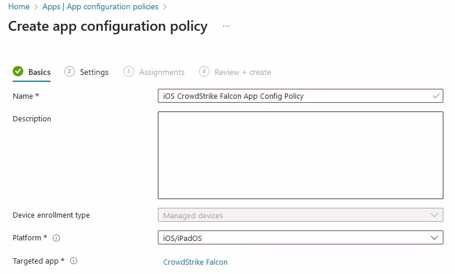Go back to Apps | App configuration policies

click(100, 7)
